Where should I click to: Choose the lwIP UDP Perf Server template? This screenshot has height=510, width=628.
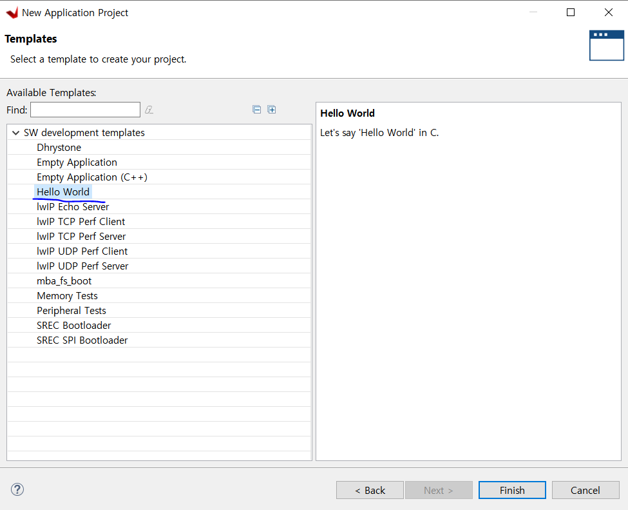click(x=82, y=266)
